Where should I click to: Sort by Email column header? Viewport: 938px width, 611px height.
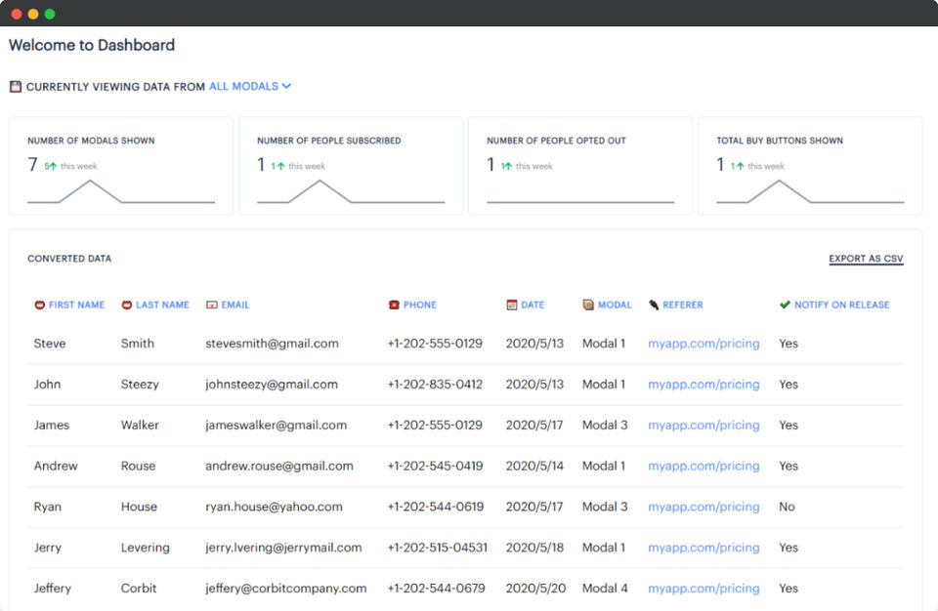click(x=235, y=305)
